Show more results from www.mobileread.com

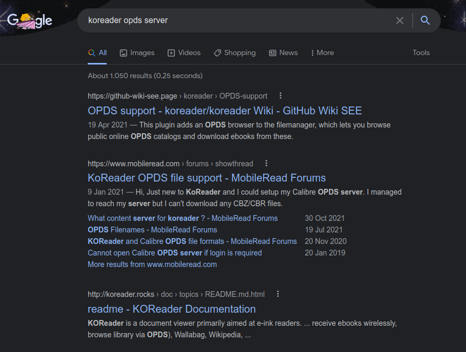coord(152,264)
